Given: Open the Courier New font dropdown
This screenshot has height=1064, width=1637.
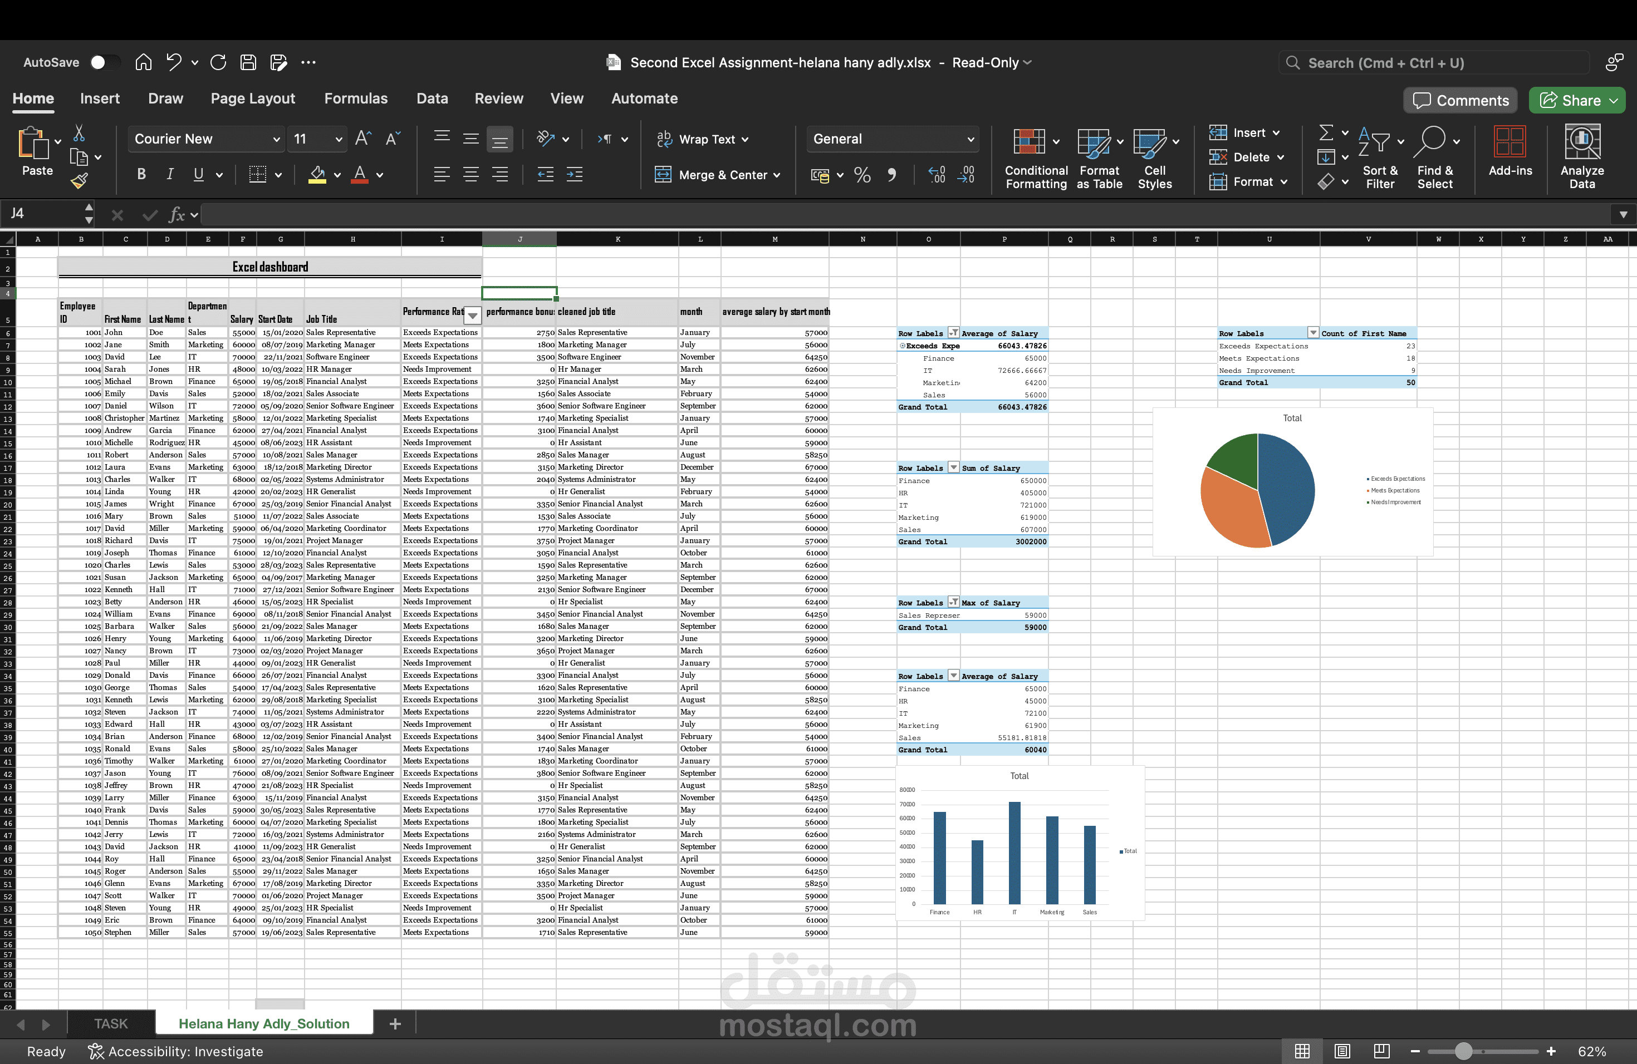Looking at the screenshot, I should coord(277,140).
